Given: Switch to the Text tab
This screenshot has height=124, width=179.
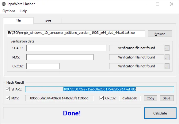Looking at the screenshot, I should (x=48, y=21).
